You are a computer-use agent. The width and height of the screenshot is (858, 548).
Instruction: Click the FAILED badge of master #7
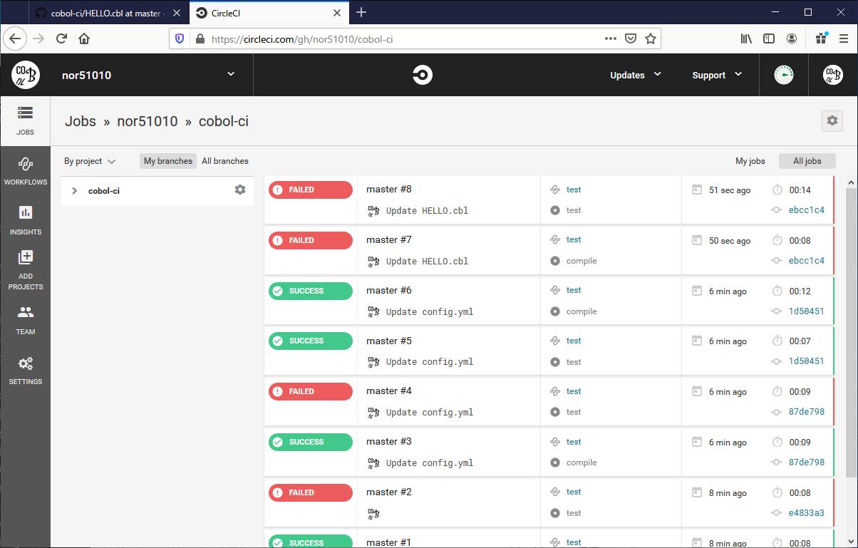click(311, 240)
